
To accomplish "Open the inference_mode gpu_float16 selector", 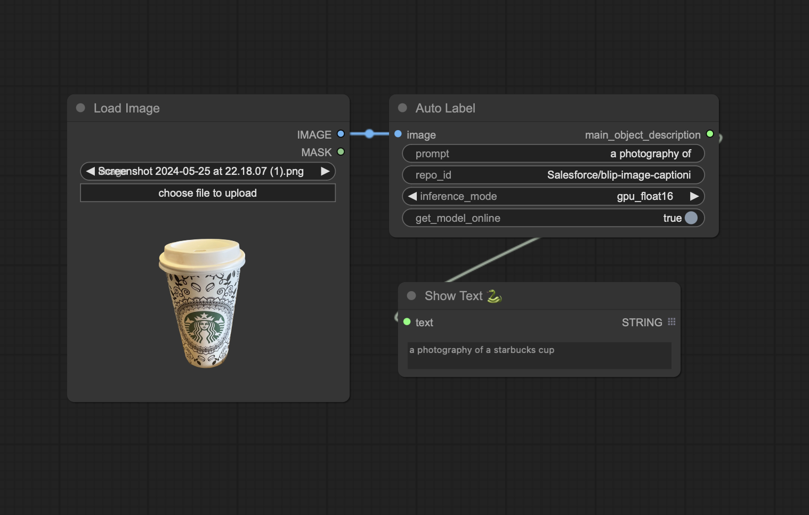I will [553, 196].
